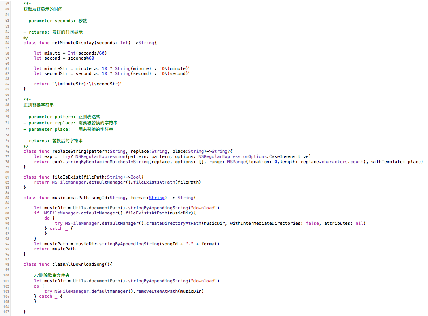Click return musicPath statement
428x316 pixels.
click(x=55, y=249)
